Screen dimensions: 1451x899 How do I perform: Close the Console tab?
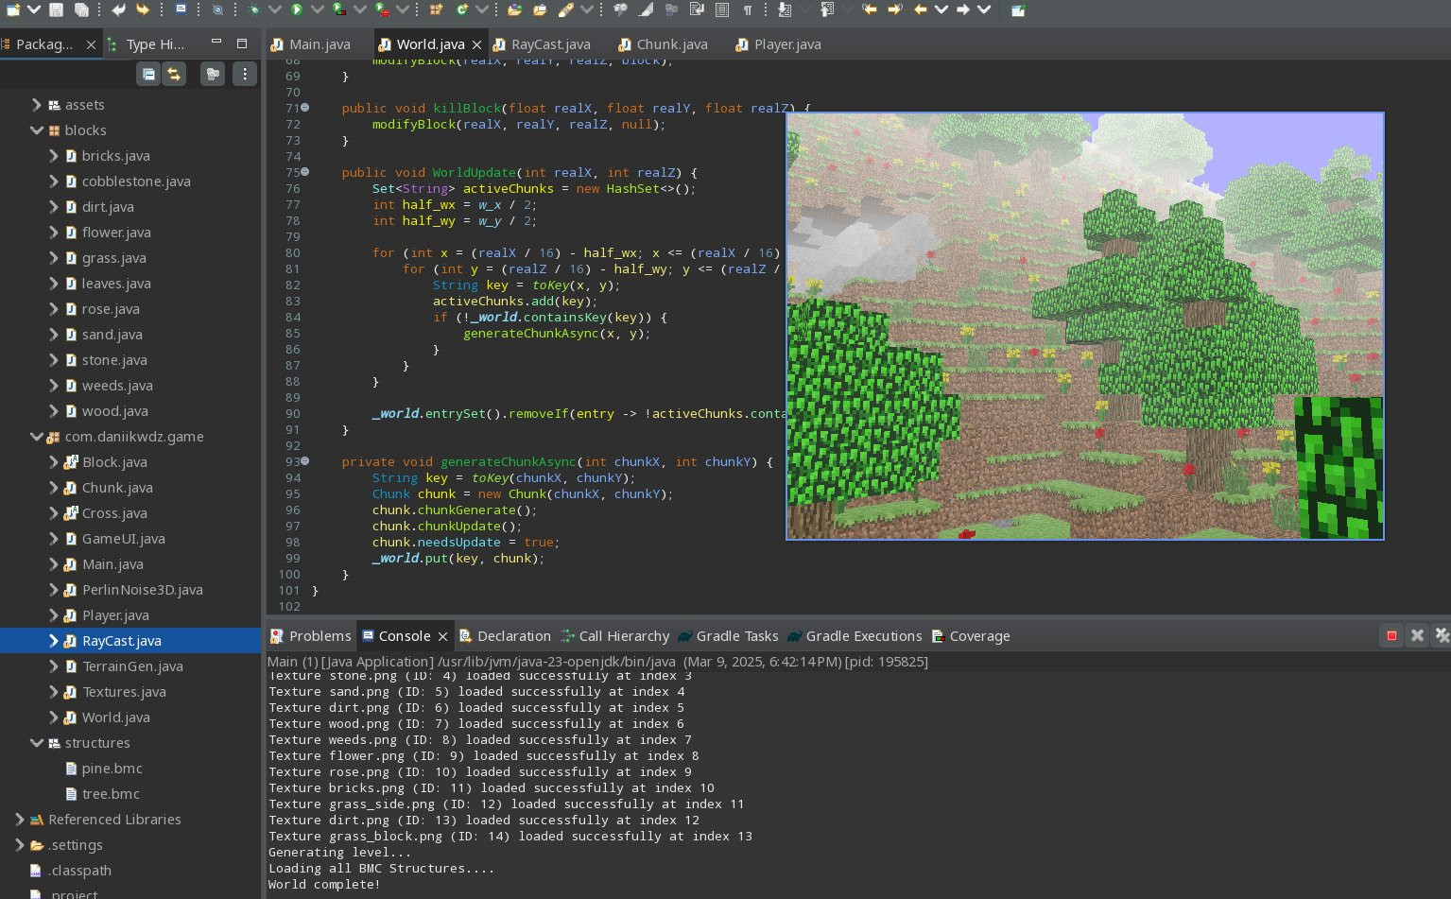tap(442, 636)
